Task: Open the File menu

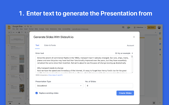Action: pos(13,29)
